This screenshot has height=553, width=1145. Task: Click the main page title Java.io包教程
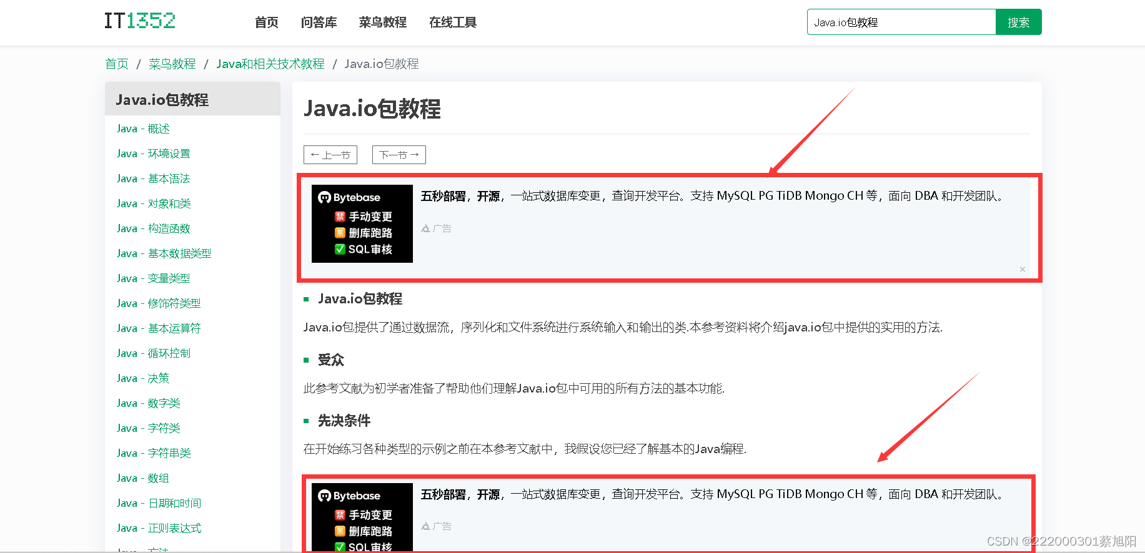tap(372, 109)
